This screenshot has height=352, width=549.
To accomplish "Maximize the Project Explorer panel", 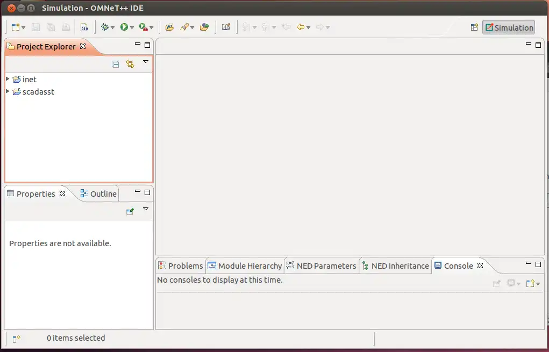I will click(x=147, y=45).
